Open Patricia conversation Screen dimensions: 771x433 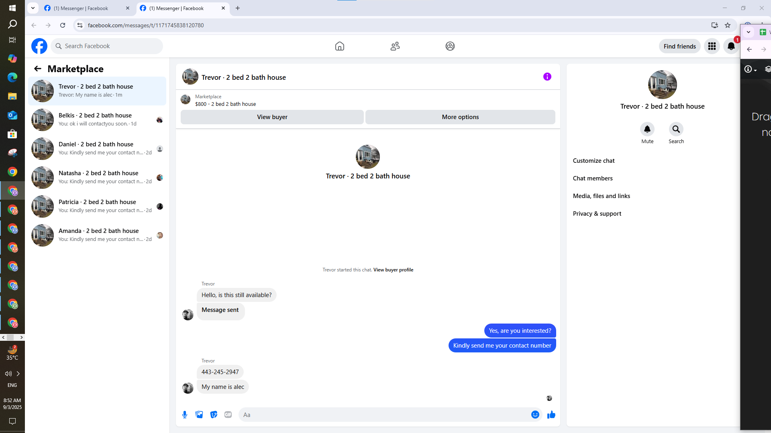click(x=97, y=206)
